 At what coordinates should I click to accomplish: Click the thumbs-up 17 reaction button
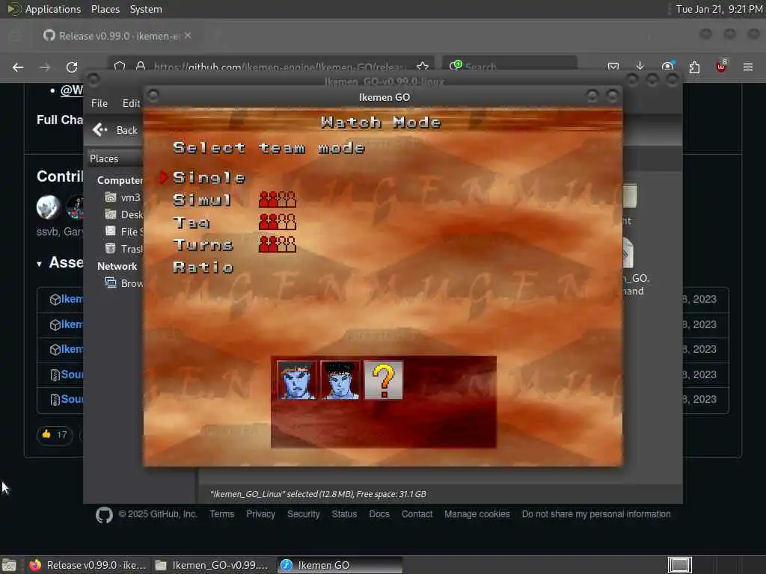pos(55,434)
